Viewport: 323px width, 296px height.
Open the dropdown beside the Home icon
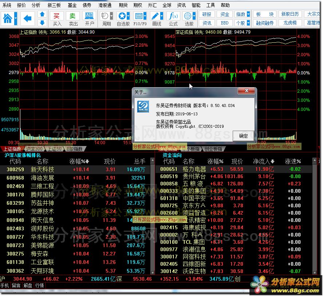tap(16, 18)
